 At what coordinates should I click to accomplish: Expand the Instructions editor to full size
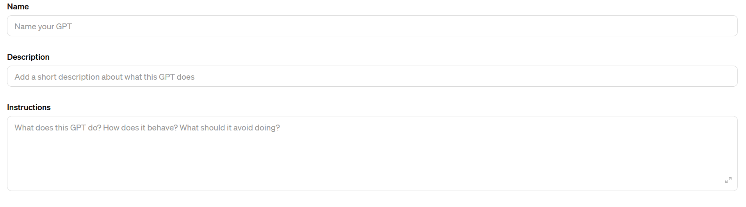click(728, 180)
